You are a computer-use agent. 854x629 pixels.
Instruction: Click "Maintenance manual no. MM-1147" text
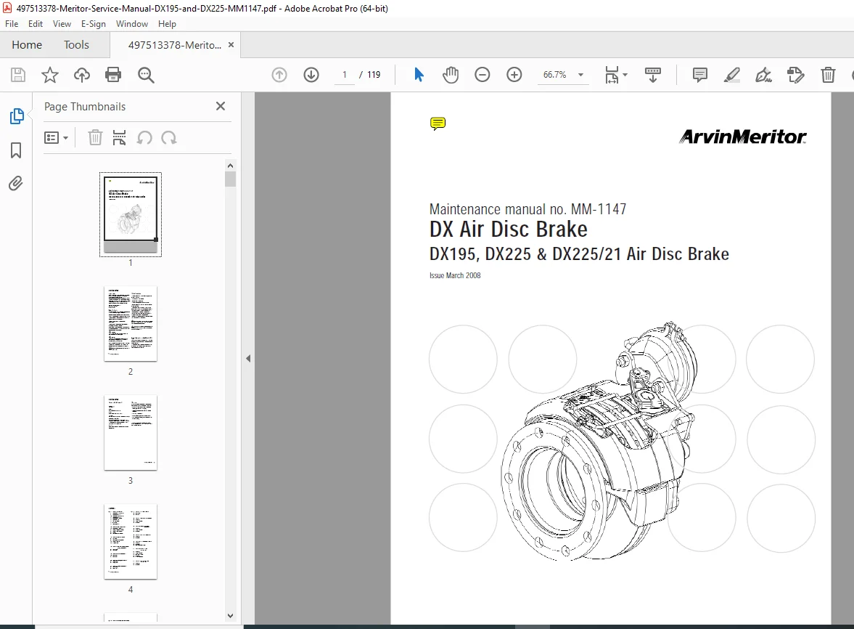[527, 209]
